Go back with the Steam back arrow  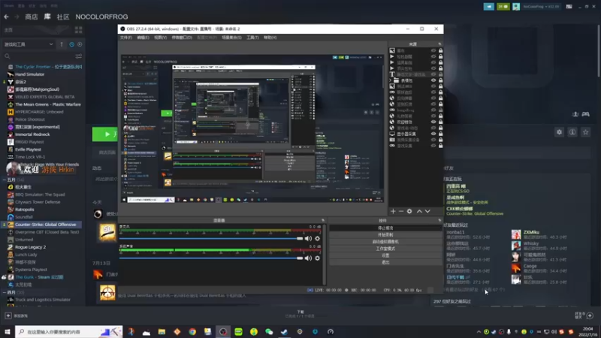tap(7, 17)
